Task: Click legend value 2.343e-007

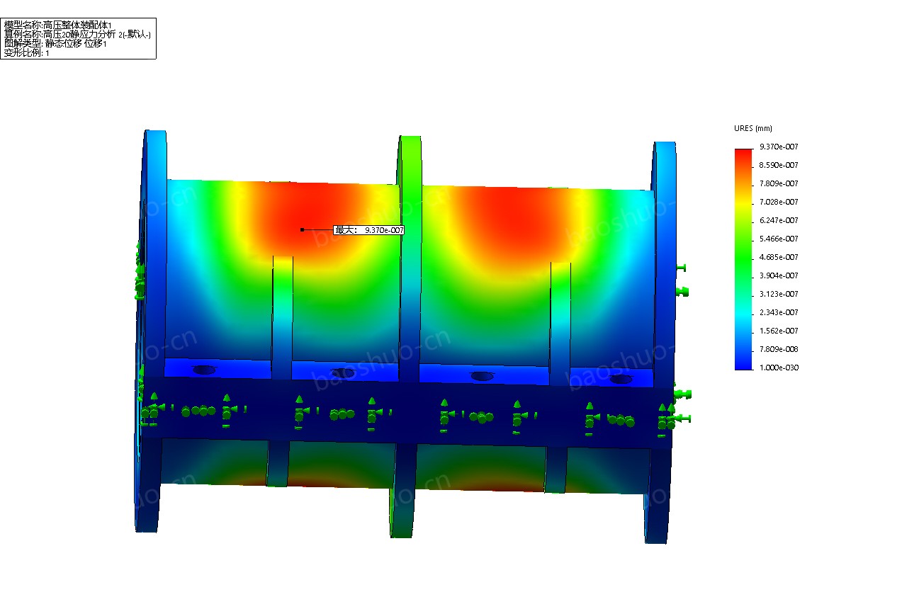Action: (779, 312)
